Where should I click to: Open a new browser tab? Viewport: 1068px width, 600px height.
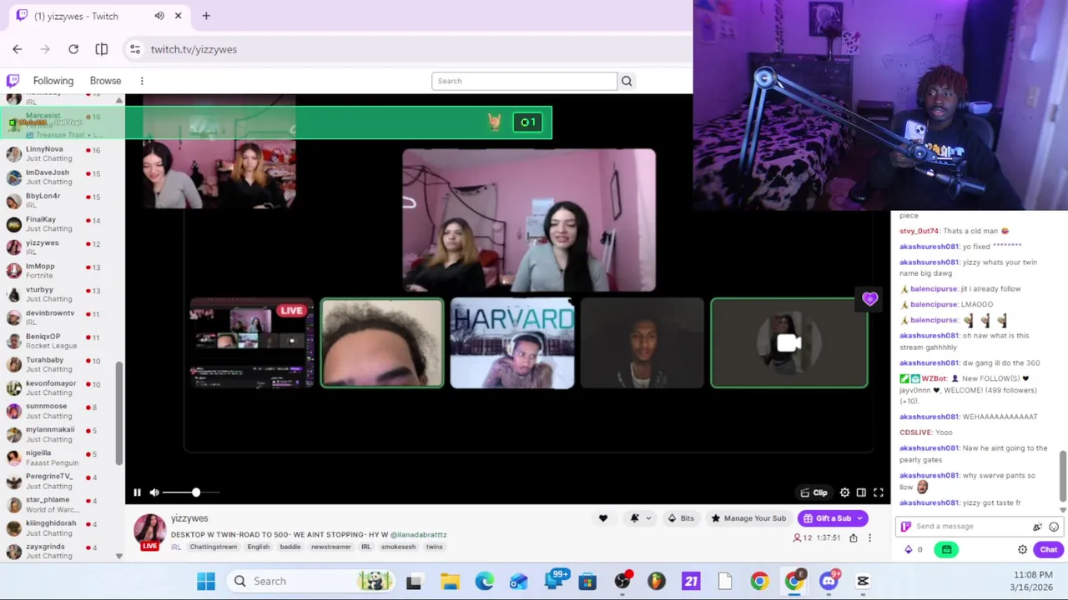pos(206,16)
